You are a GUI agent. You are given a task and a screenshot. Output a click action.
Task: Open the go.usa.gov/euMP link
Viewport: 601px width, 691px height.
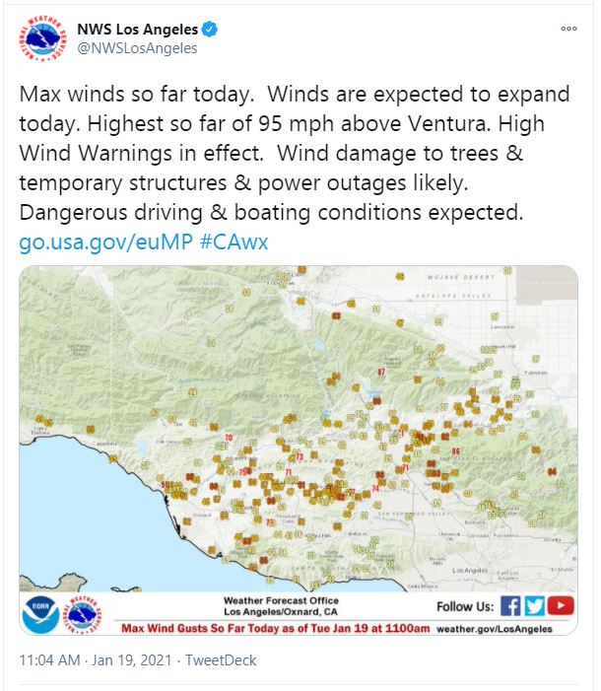coord(105,242)
